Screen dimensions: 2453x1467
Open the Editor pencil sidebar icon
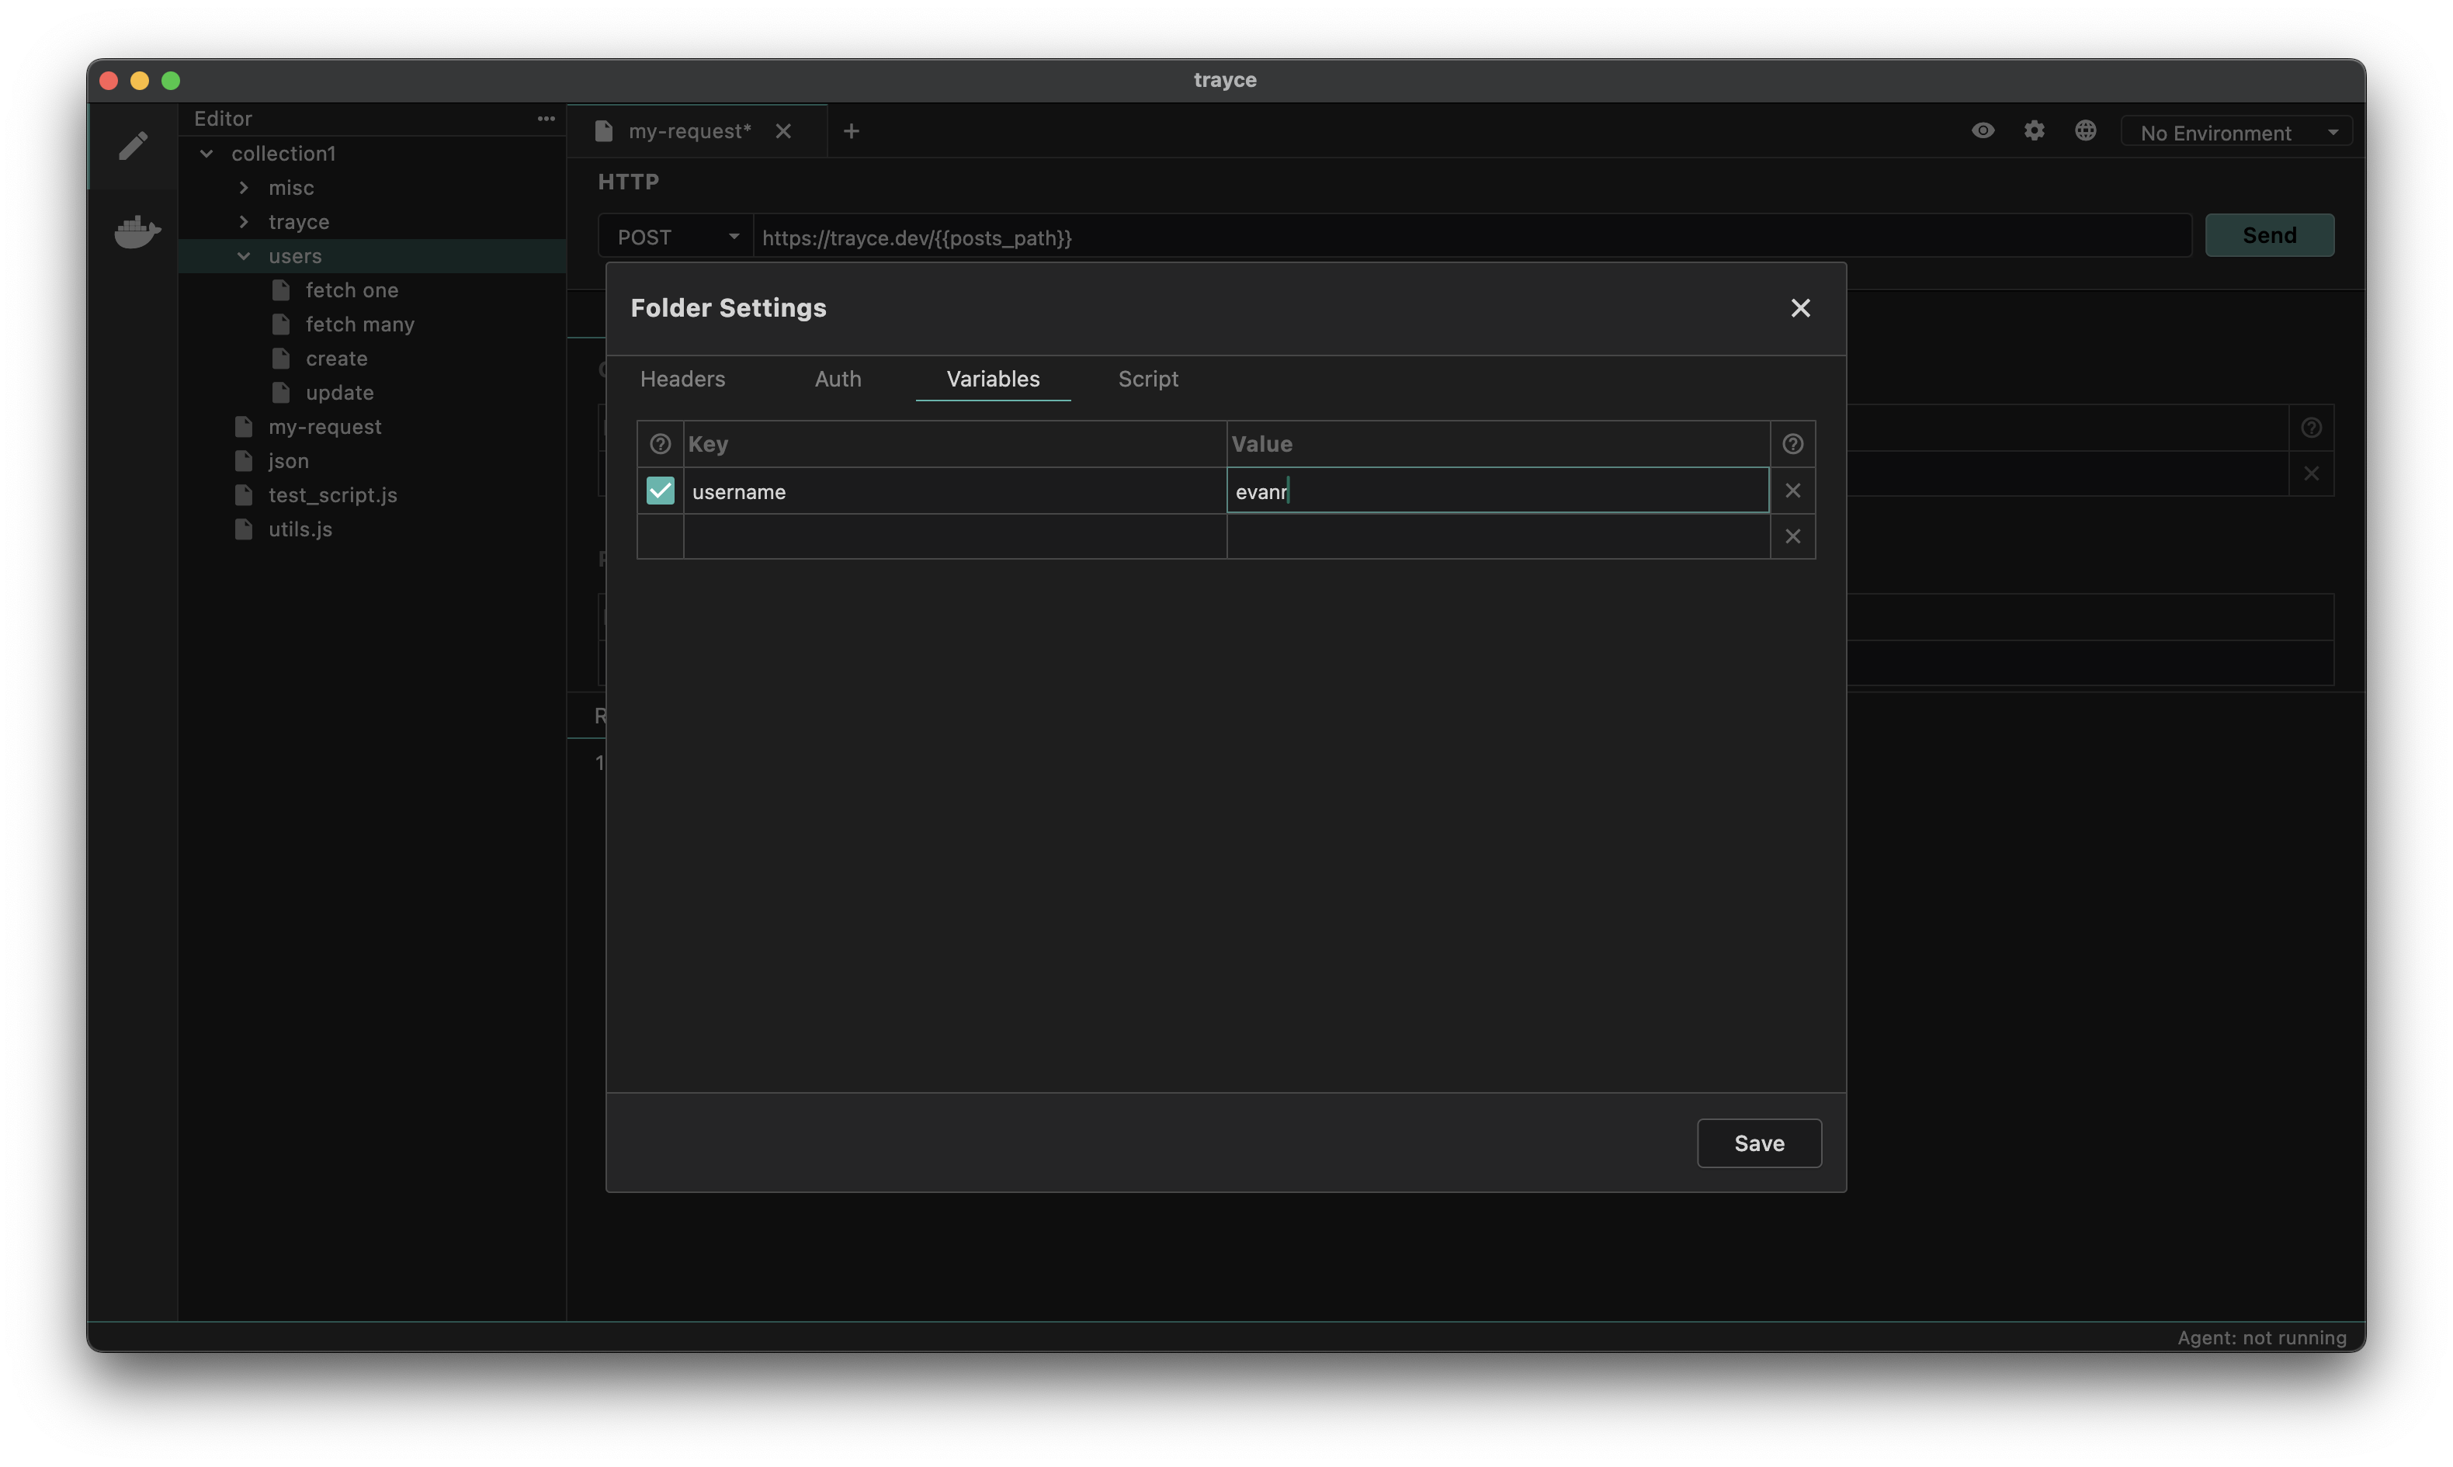(134, 145)
